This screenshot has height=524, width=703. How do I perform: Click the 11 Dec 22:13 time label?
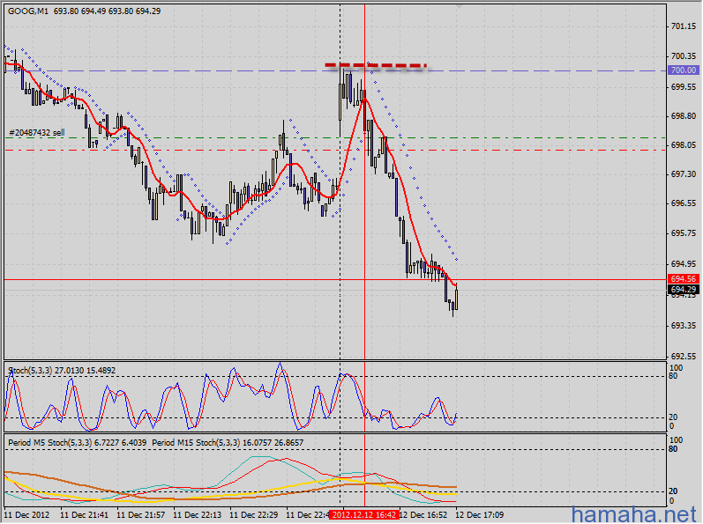click(198, 513)
